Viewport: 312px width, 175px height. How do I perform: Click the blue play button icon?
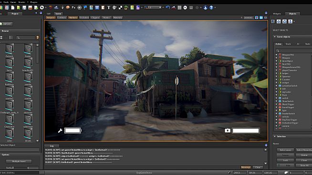[x=205, y=8]
